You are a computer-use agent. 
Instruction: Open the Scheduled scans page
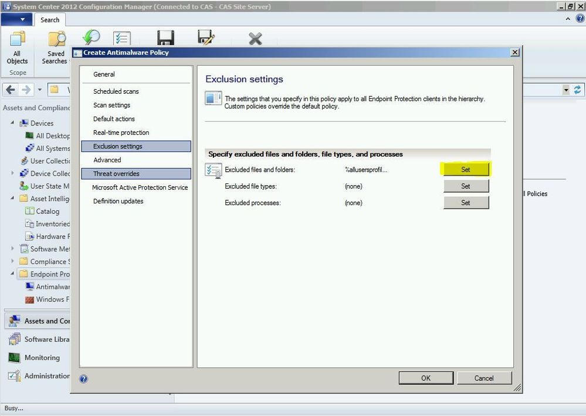(116, 91)
